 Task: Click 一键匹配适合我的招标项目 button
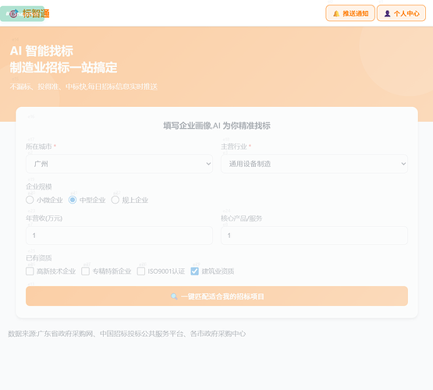click(x=217, y=296)
